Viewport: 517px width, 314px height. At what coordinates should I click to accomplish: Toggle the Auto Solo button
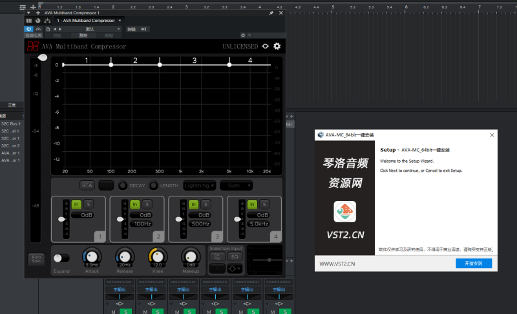(36, 259)
